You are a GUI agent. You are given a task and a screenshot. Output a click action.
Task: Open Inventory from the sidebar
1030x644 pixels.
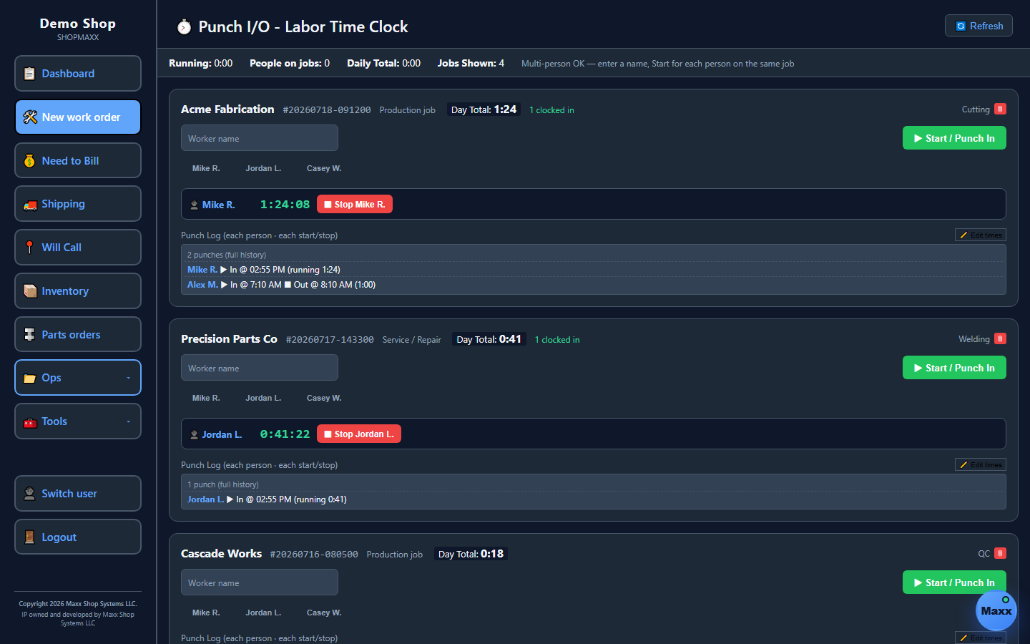[x=78, y=291]
